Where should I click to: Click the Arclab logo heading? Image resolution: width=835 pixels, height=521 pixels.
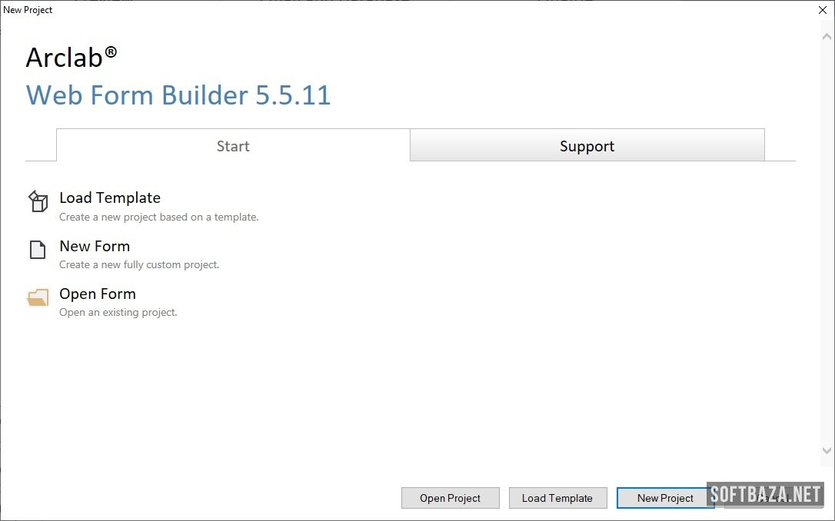click(72, 58)
